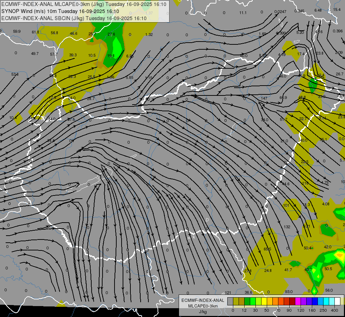
Task: Click the '59.9' map value
Action: (17, 31)
